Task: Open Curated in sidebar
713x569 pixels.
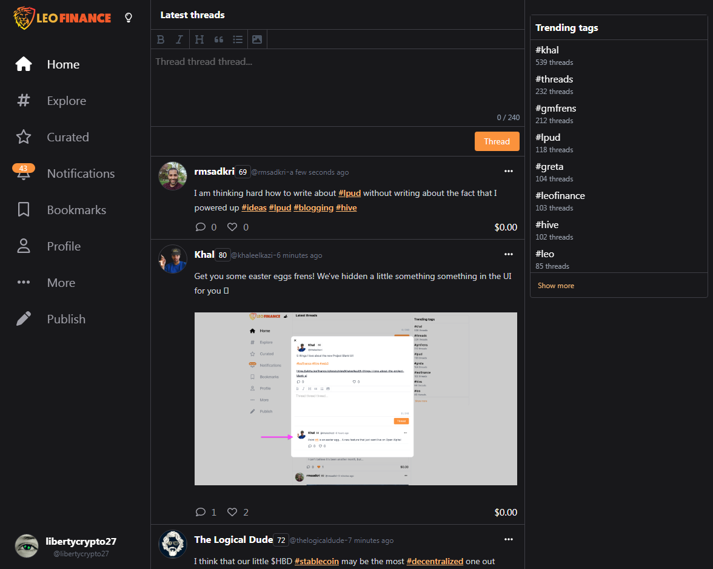Action: click(x=68, y=137)
